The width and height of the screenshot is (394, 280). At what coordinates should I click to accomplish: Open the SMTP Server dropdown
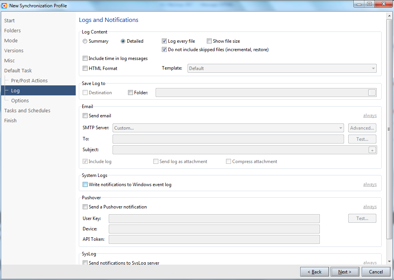click(x=228, y=128)
